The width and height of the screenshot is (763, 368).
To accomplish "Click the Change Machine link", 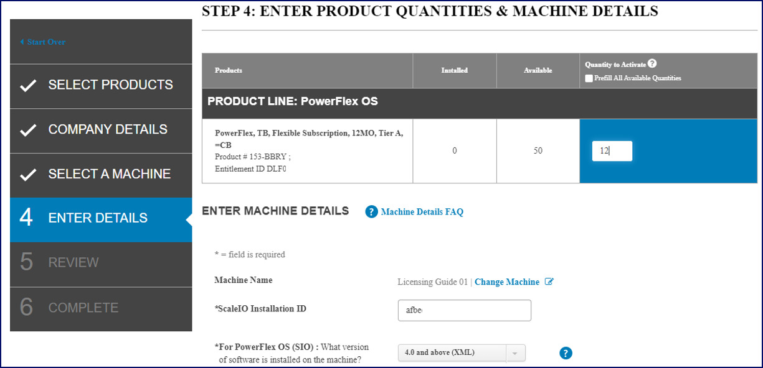I will 506,282.
